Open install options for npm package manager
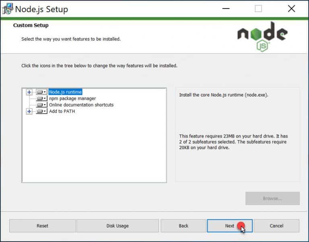 coord(41,98)
